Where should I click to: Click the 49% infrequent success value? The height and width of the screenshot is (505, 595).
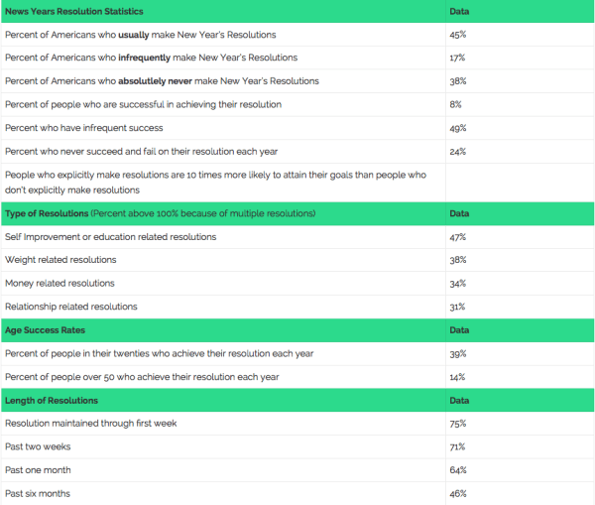point(457,128)
